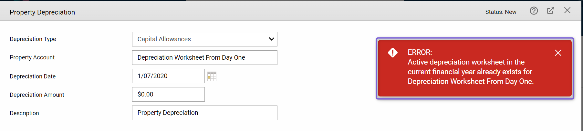Open the help question mark icon

[x=534, y=11]
